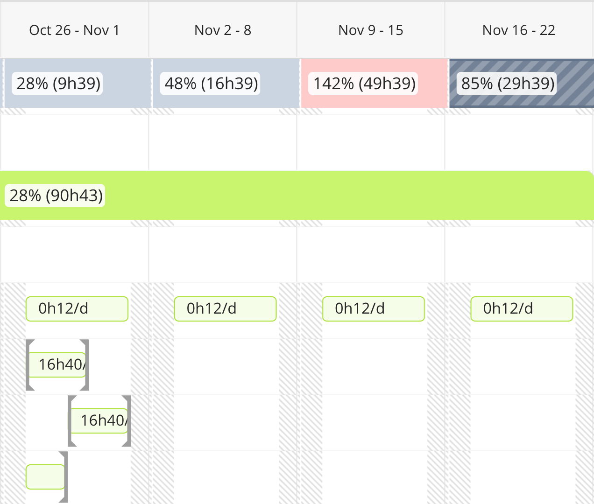Select 0h12/d slot under Nov 16 - 22
The image size is (594, 504).
point(522,309)
